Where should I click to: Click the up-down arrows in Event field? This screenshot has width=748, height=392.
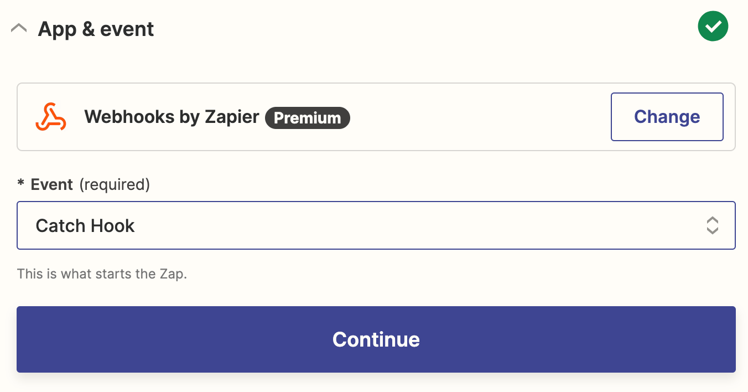(x=712, y=225)
